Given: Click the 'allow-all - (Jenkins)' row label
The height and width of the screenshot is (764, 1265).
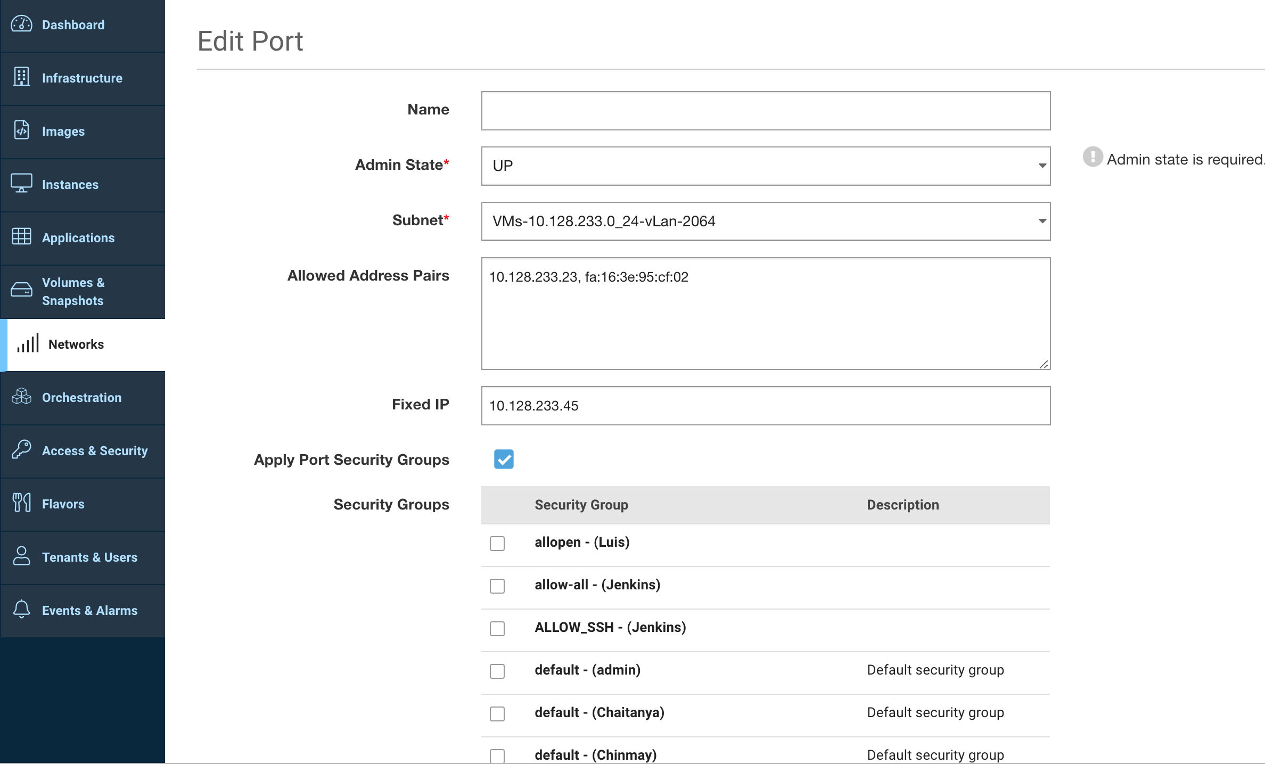Looking at the screenshot, I should pos(597,585).
